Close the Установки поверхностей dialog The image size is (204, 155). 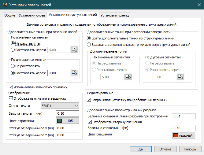pyautogui.click(x=197, y=5)
